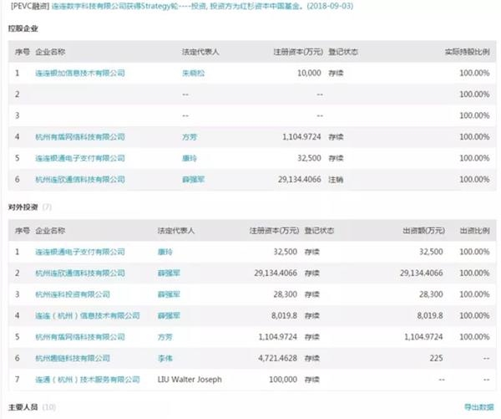This screenshot has height=419, width=501.
Task: Click the 导出数据 export link
Action: click(x=478, y=407)
